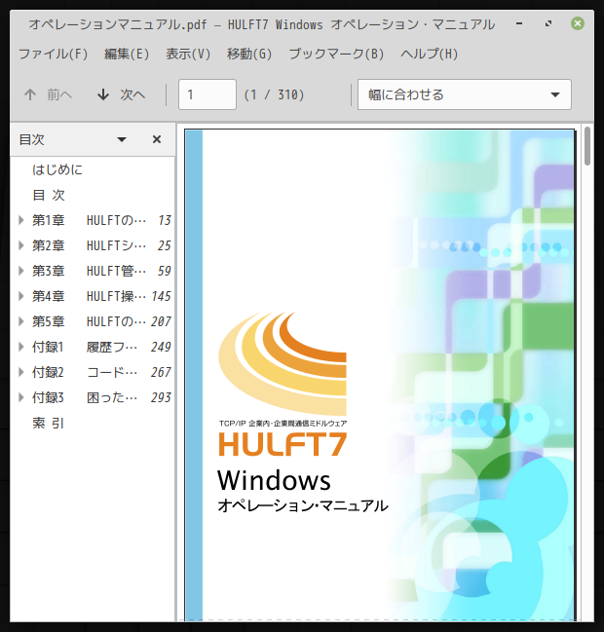Open the 移動(G) menu
Screen dimensions: 604x632
249,54
